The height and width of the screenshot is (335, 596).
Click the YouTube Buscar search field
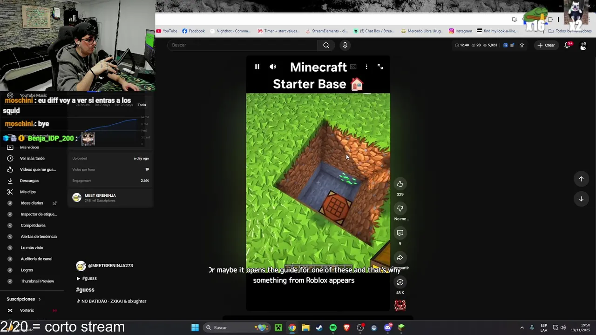pyautogui.click(x=242, y=45)
